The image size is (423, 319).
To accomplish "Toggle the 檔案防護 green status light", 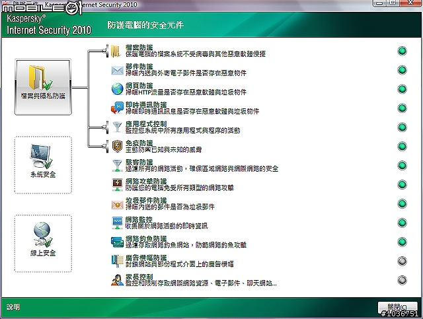I will (402, 51).
